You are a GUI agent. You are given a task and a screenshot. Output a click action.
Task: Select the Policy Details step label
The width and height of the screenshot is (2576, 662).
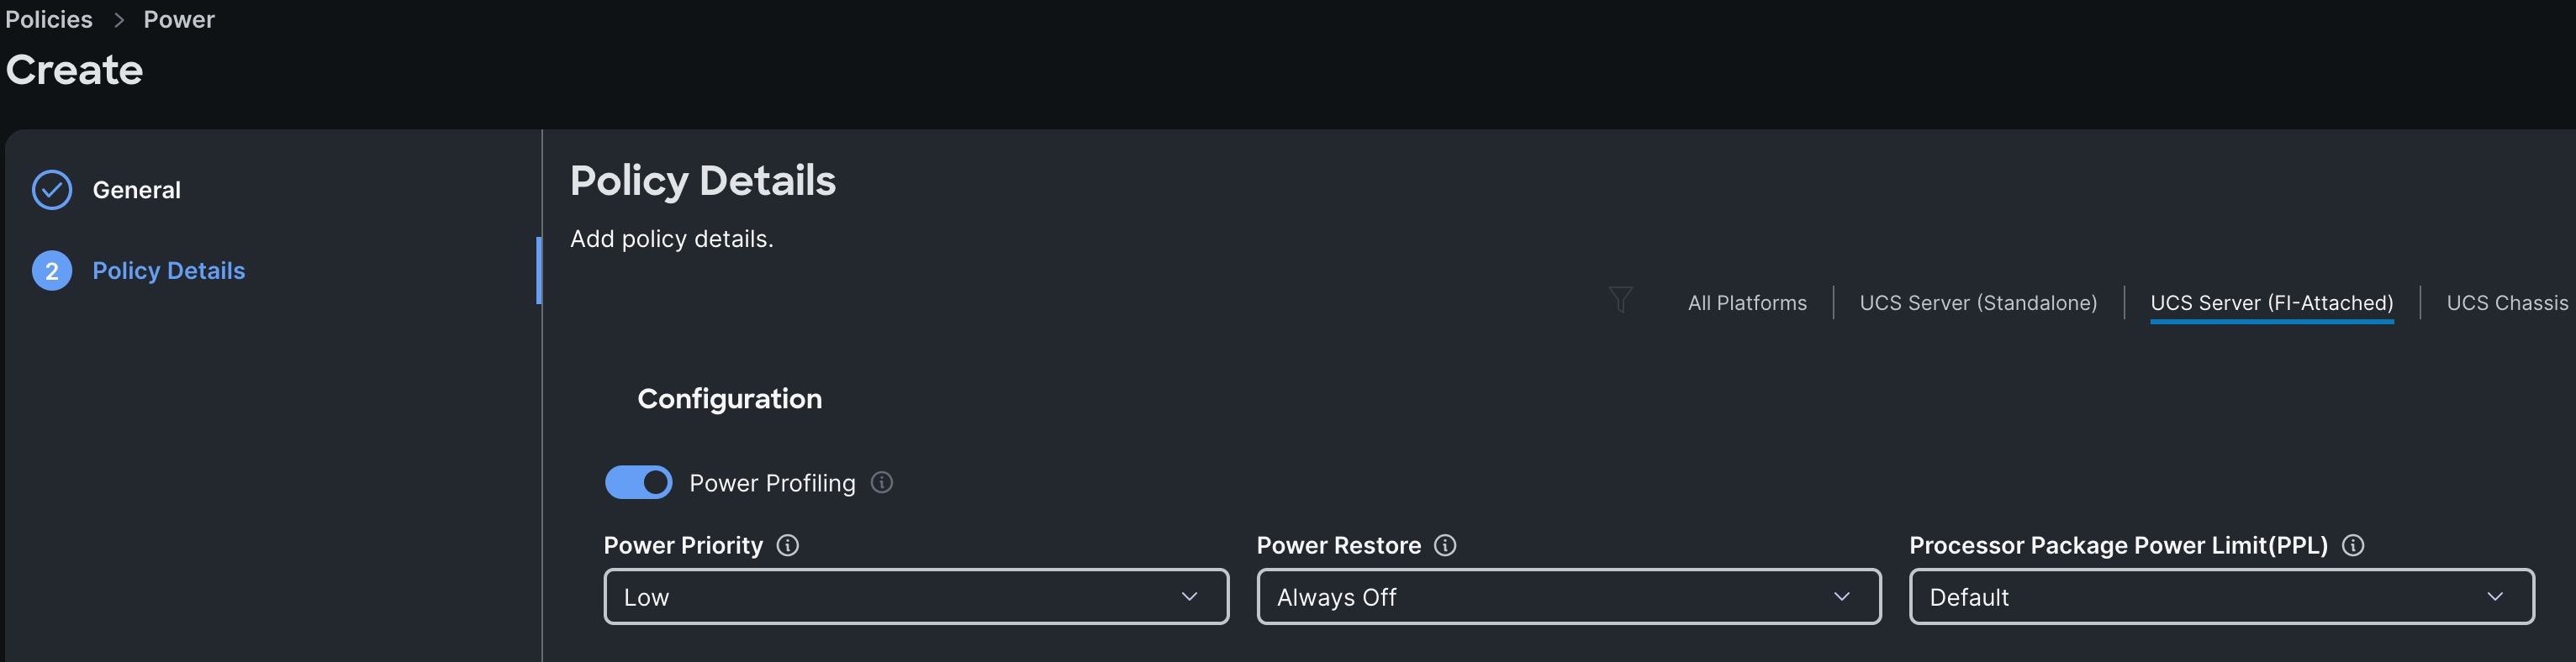point(169,271)
